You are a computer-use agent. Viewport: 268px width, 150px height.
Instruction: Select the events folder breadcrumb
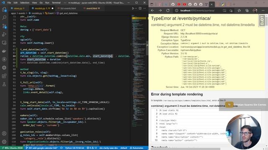click(22, 13)
